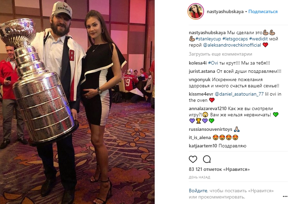The height and width of the screenshot is (204, 290).
Task: Like the post with the heart icon
Action: pos(193,159)
